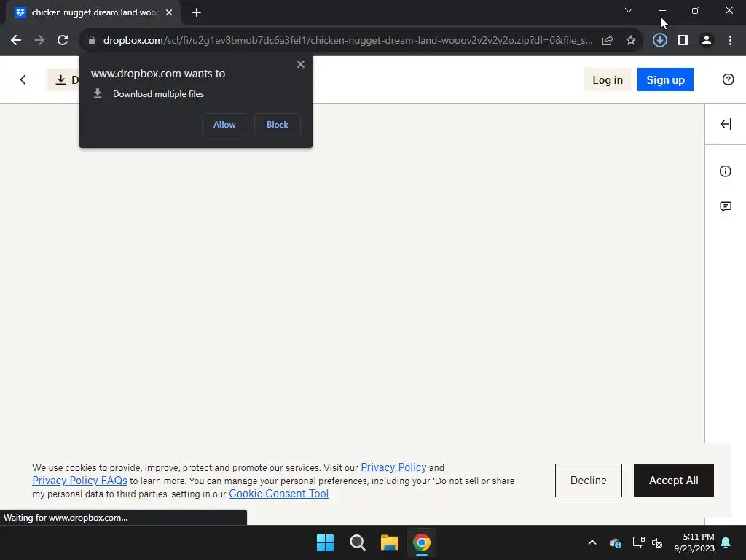Open the tab search chevron

coord(629,10)
